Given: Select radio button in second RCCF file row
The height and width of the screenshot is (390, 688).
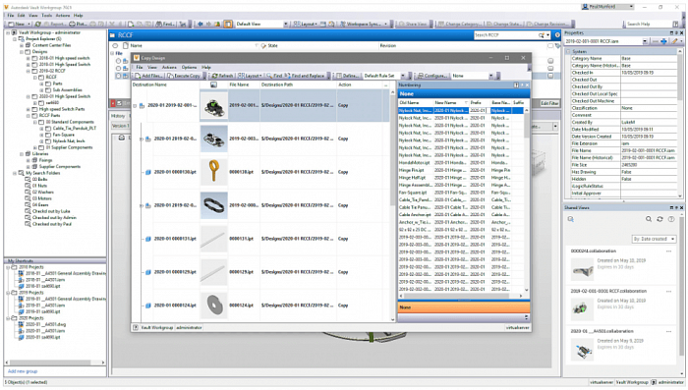Looking at the screenshot, I should (x=119, y=69).
